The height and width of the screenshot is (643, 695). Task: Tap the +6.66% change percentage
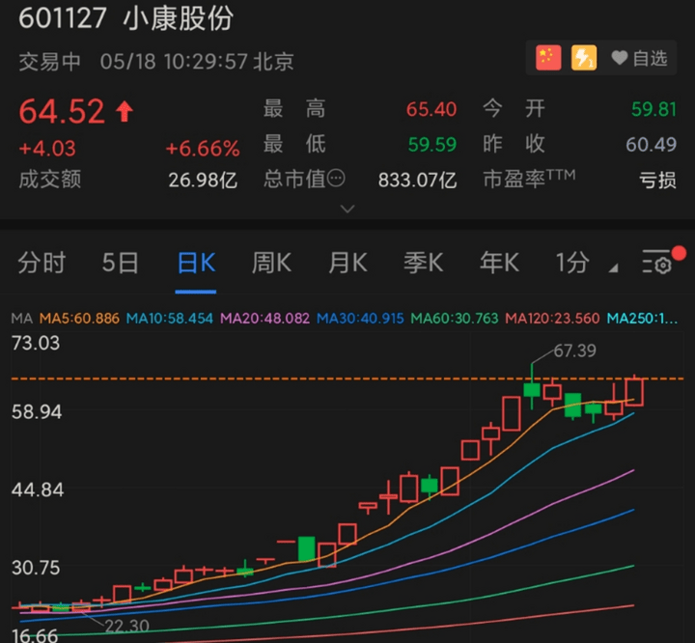(x=203, y=148)
